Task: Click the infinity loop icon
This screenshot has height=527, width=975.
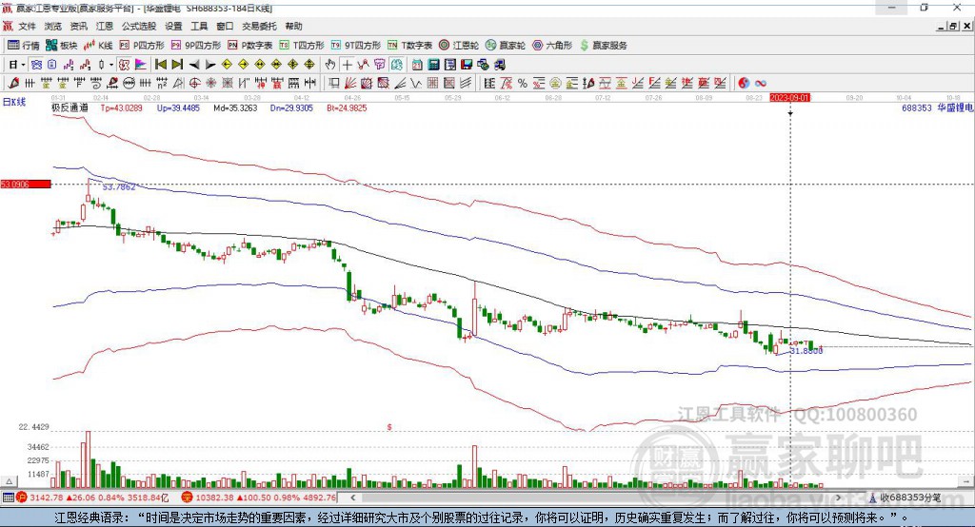Action: point(761,83)
